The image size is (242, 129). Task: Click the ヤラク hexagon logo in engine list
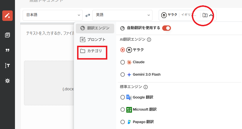tap(129, 50)
